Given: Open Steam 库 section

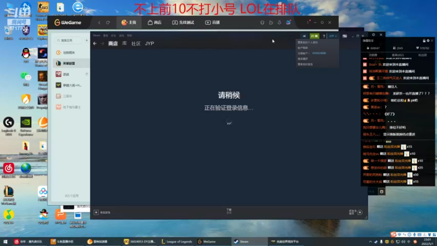Looking at the screenshot, I should (x=125, y=44).
